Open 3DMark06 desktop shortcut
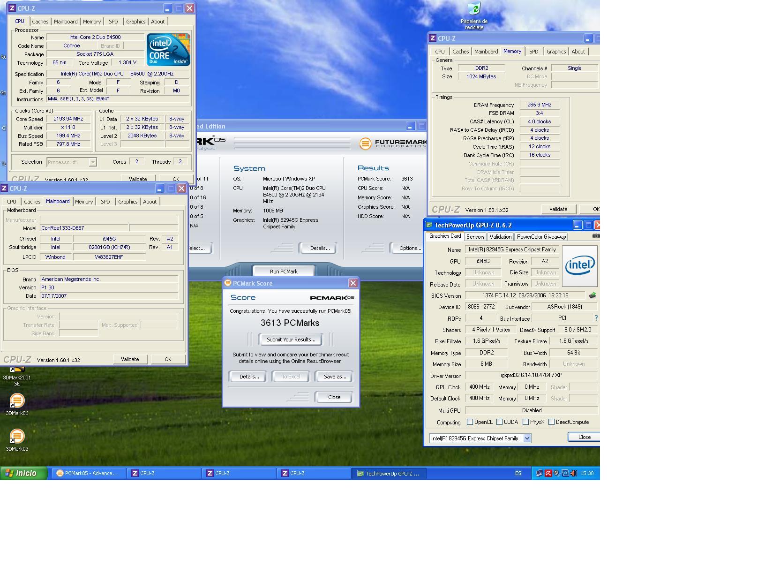 [17, 405]
